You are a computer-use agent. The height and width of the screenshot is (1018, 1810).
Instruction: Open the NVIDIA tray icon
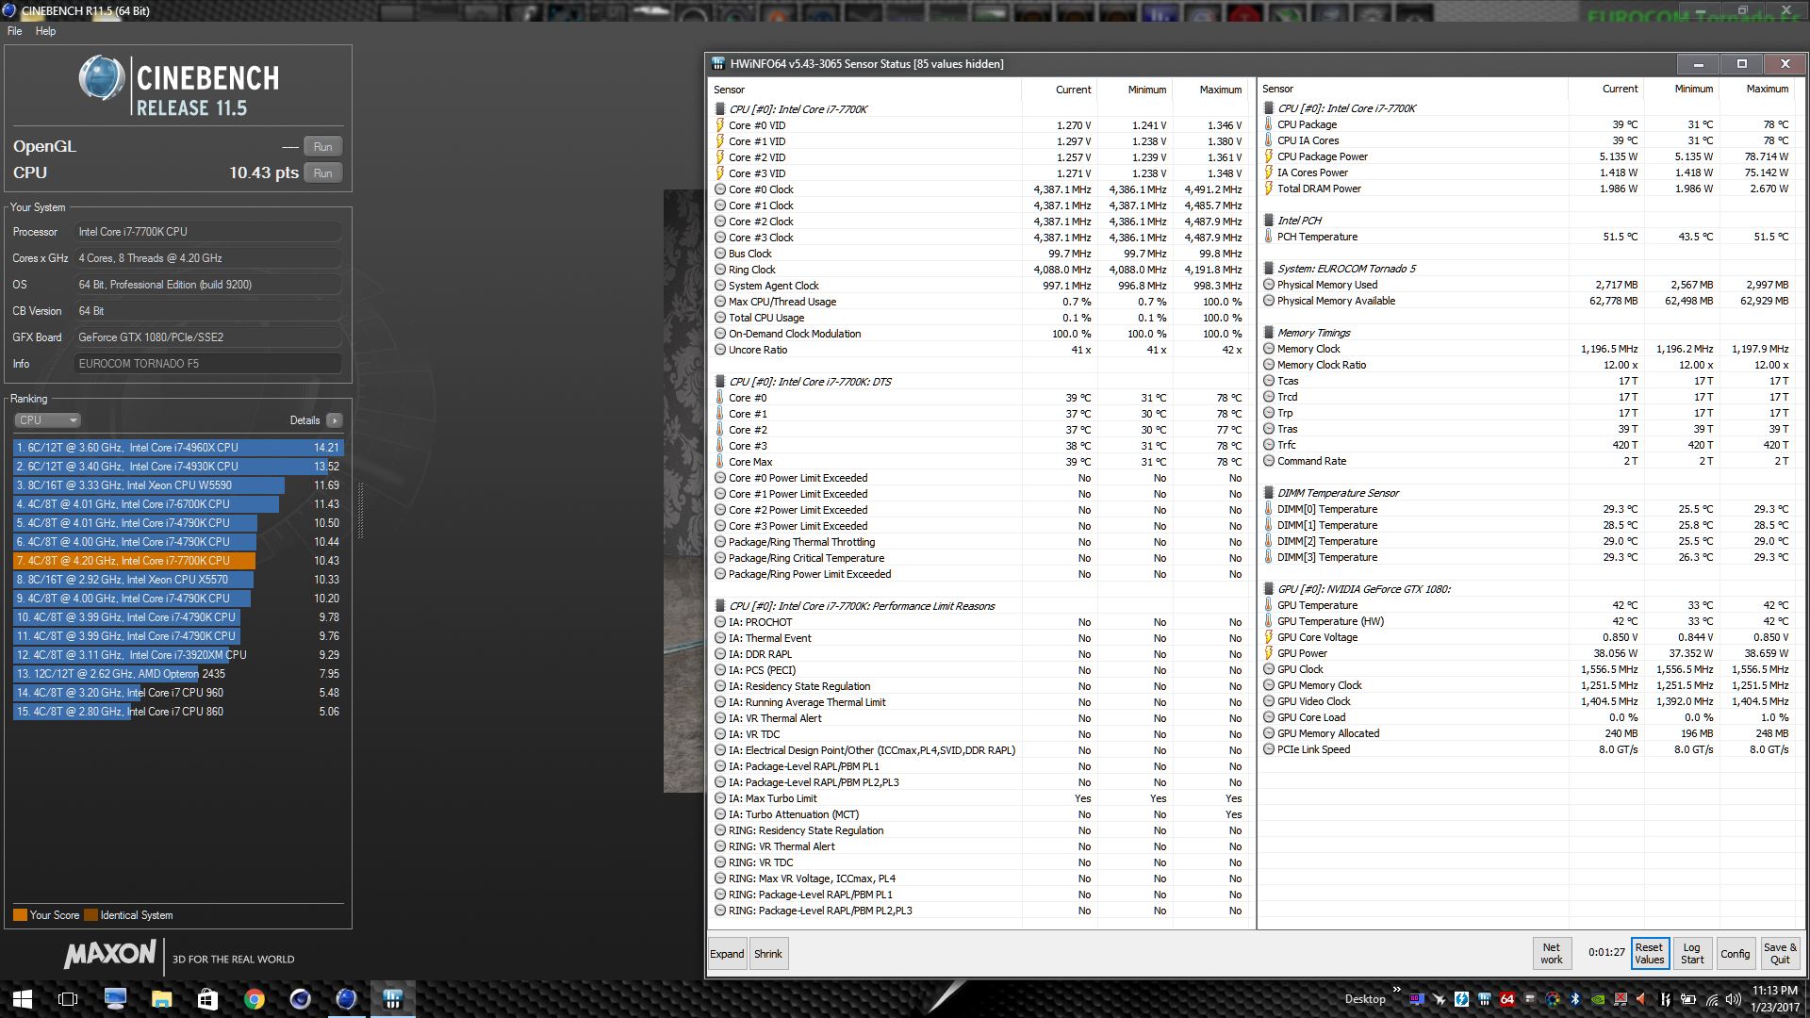(1598, 999)
